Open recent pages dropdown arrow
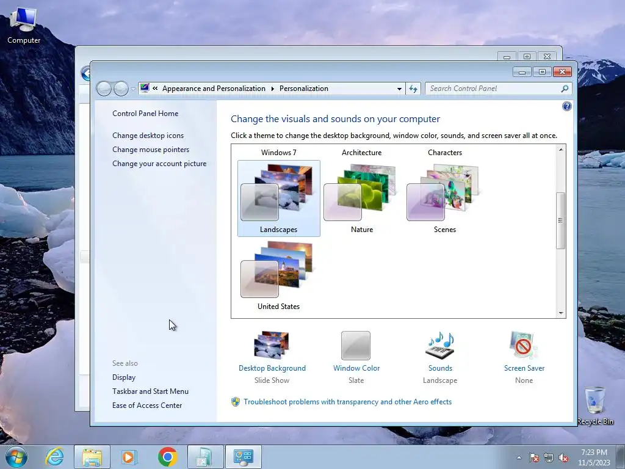Screen dimensions: 625x469 (133, 89)
